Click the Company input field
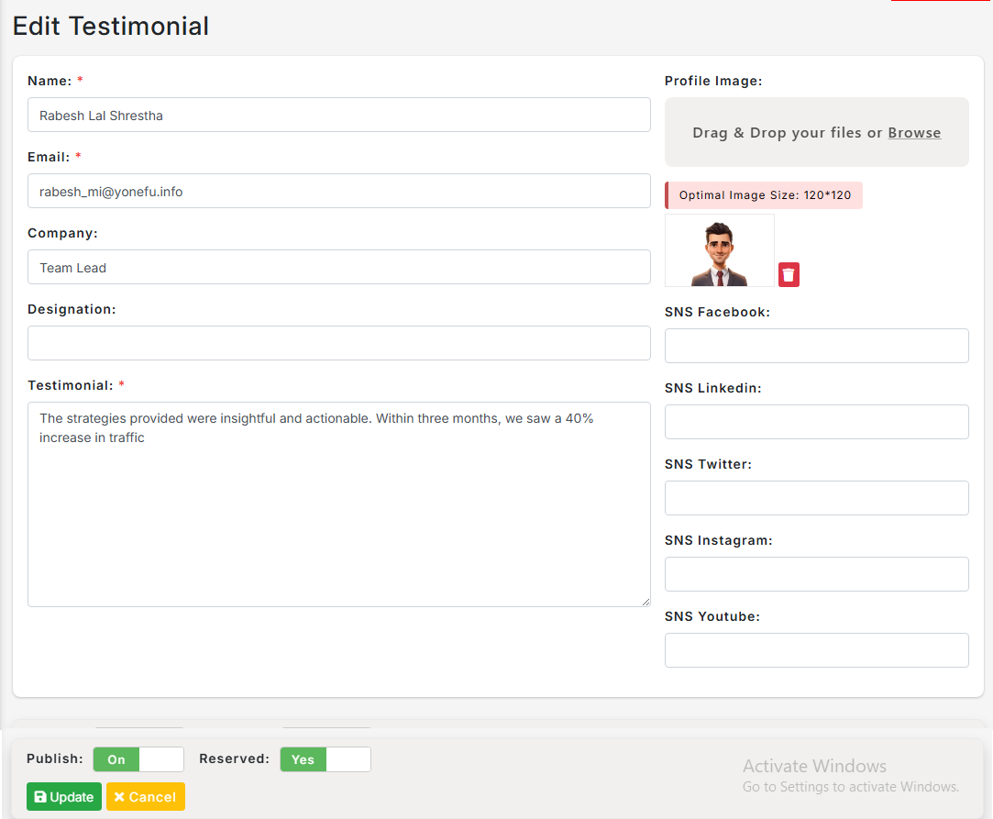 pyautogui.click(x=339, y=267)
